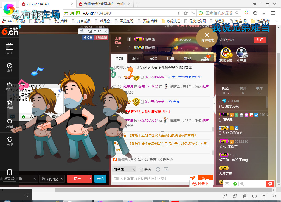Viewport: 281px width, 202px height.
Task: Click the red chat bubble icon bottom right
Action: pyautogui.click(x=270, y=184)
